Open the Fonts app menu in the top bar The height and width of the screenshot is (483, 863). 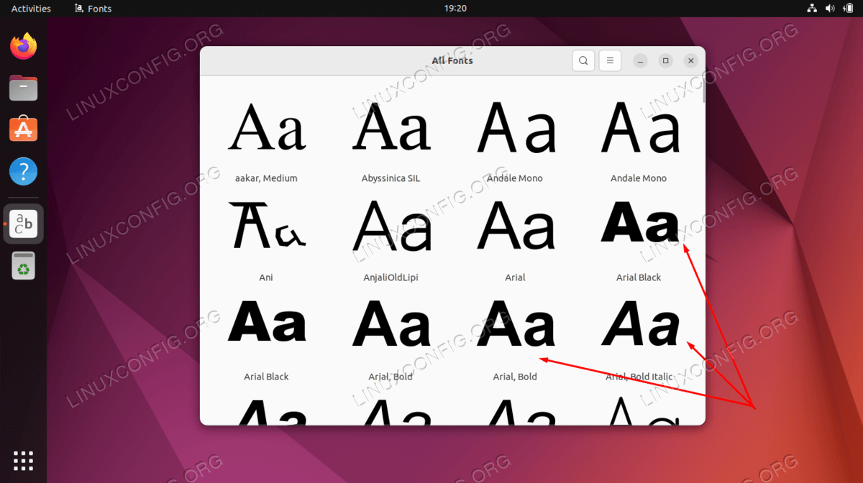92,9
